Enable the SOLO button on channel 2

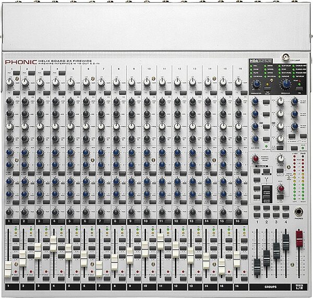coord(31,278)
